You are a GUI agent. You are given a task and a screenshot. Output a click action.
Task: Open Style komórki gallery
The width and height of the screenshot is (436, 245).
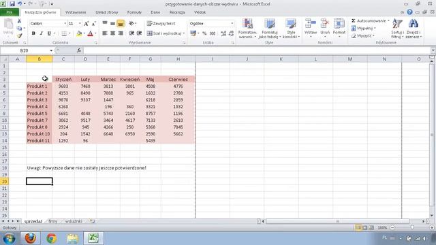(291, 29)
